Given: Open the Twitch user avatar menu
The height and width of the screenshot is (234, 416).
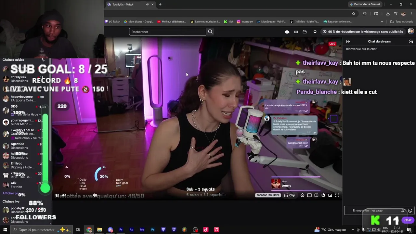Looking at the screenshot, I should coord(411,31).
